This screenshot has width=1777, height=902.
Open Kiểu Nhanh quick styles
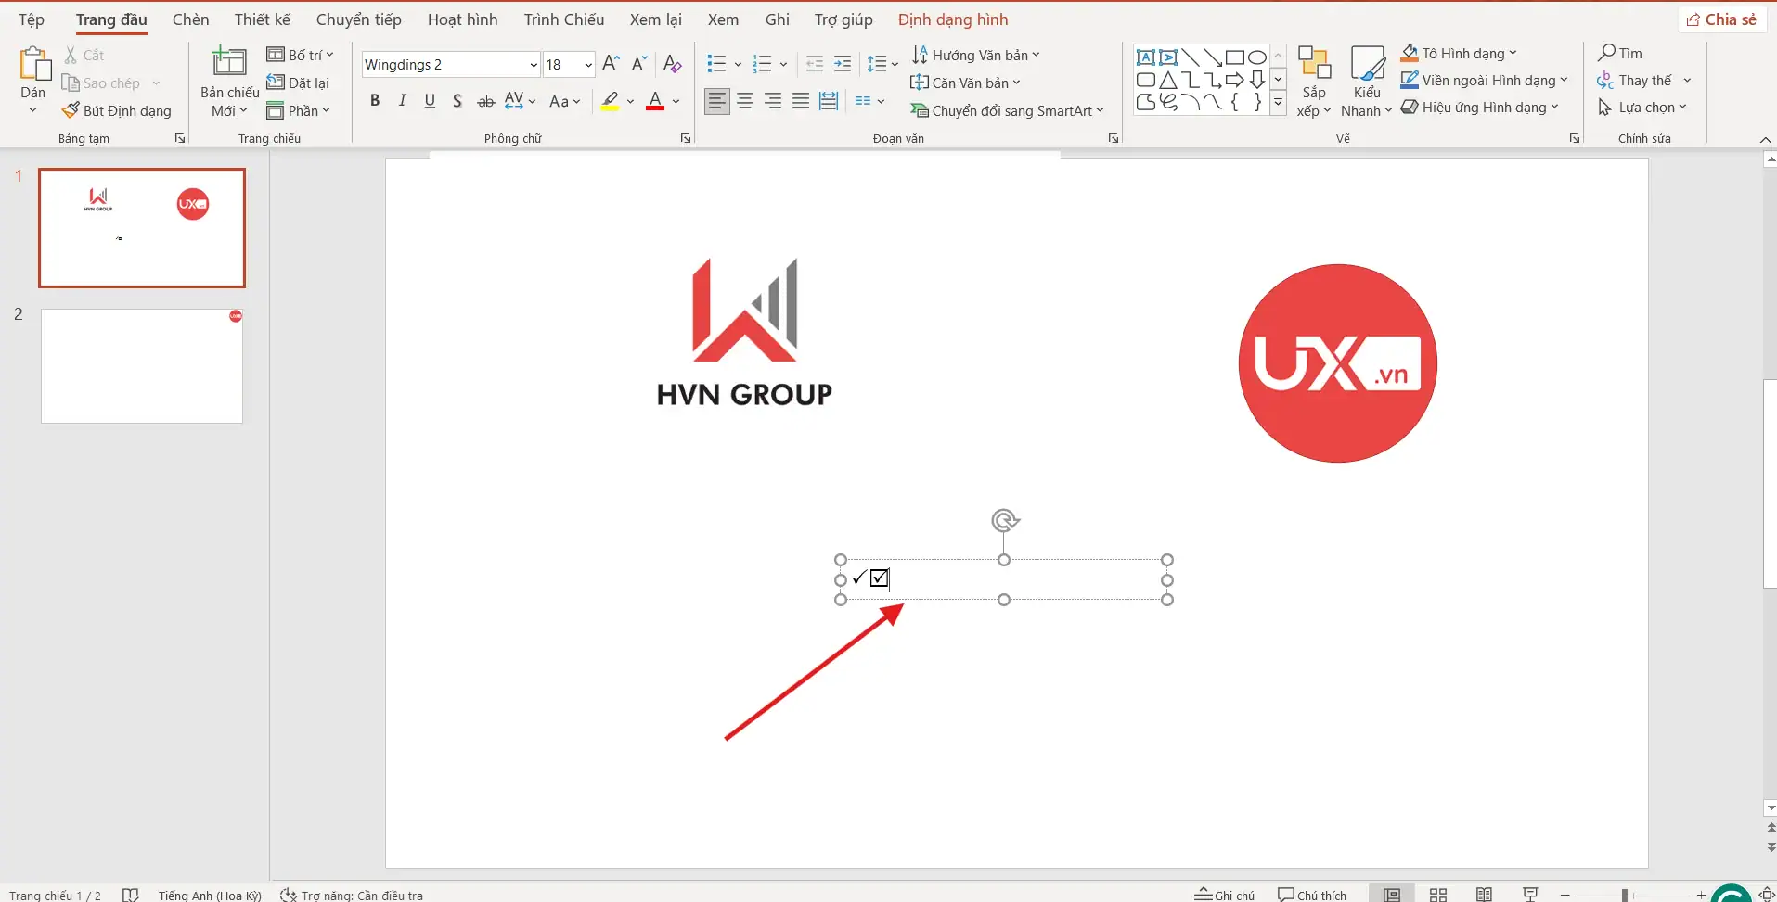coord(1367,83)
